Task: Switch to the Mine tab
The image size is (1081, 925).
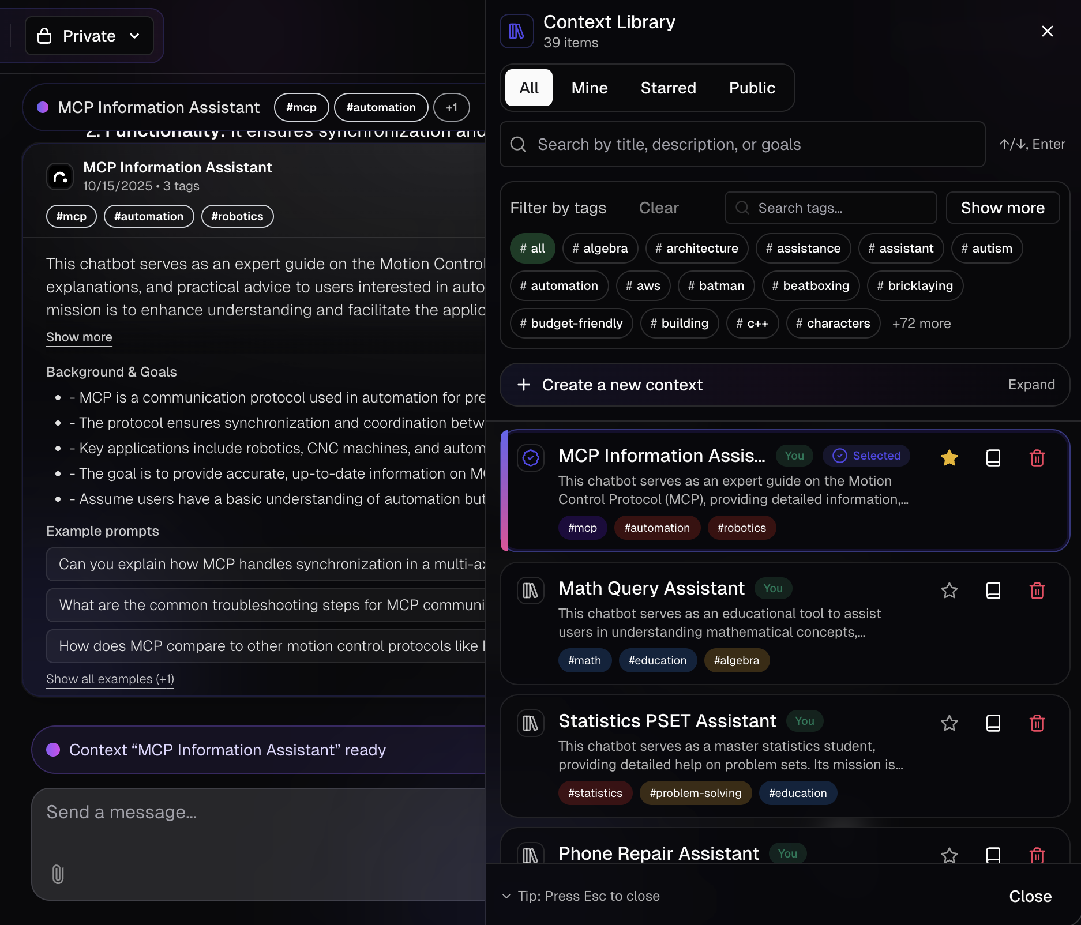Action: 590,88
